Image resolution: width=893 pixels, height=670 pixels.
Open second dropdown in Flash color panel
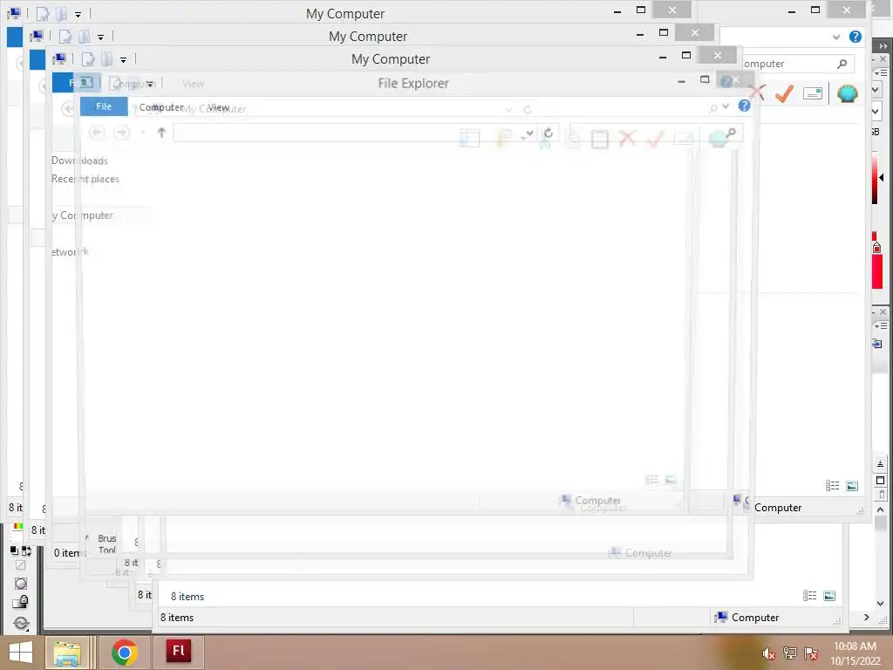[876, 111]
